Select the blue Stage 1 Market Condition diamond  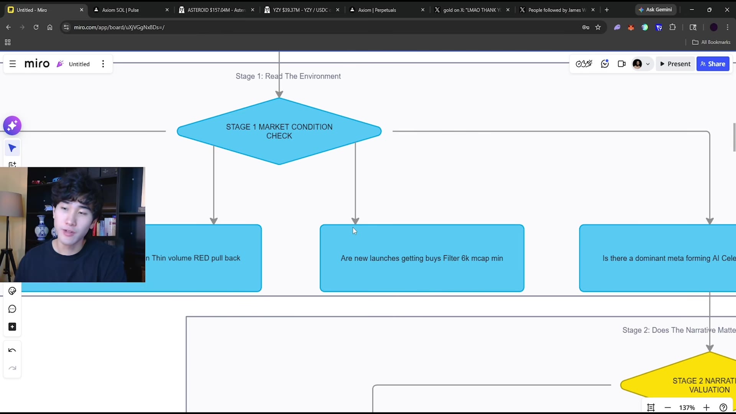[279, 131]
